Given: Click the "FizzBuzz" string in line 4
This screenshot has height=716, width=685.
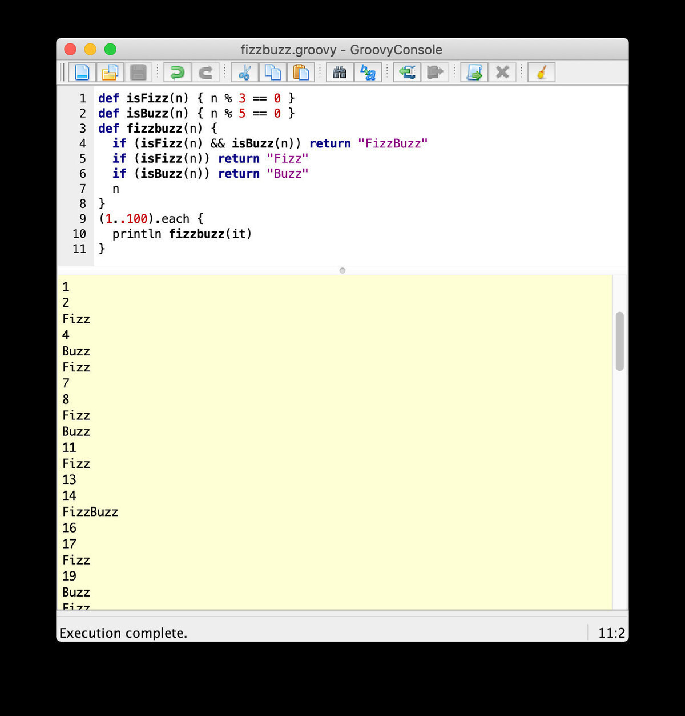Looking at the screenshot, I should pos(393,143).
